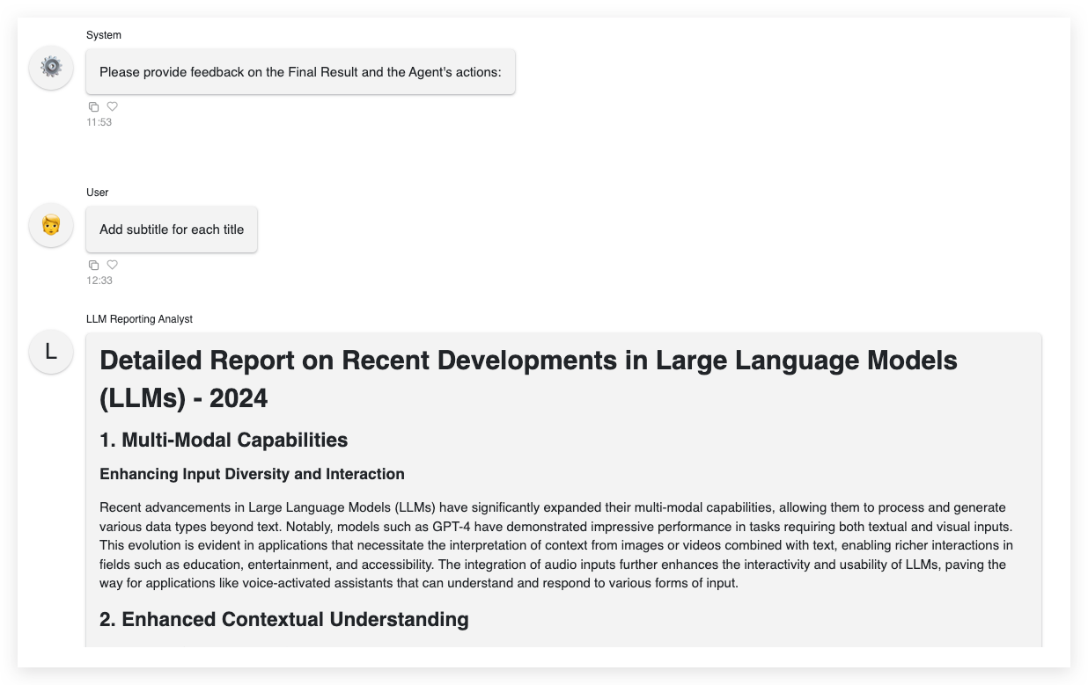Click the "1. Multi-Modal Capabilities" heading
The image size is (1088, 685).
click(x=223, y=440)
